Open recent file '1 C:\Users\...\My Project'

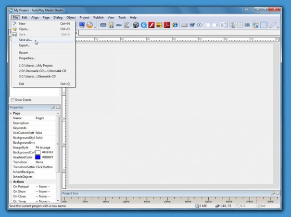(43, 66)
